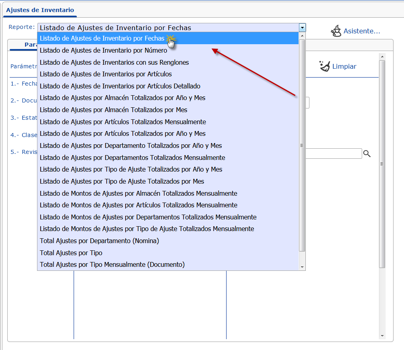The height and width of the screenshot is (350, 404).
Task: Choose Listado de Ajustes de Inventarios con sus Renglones
Action: pos(168,62)
